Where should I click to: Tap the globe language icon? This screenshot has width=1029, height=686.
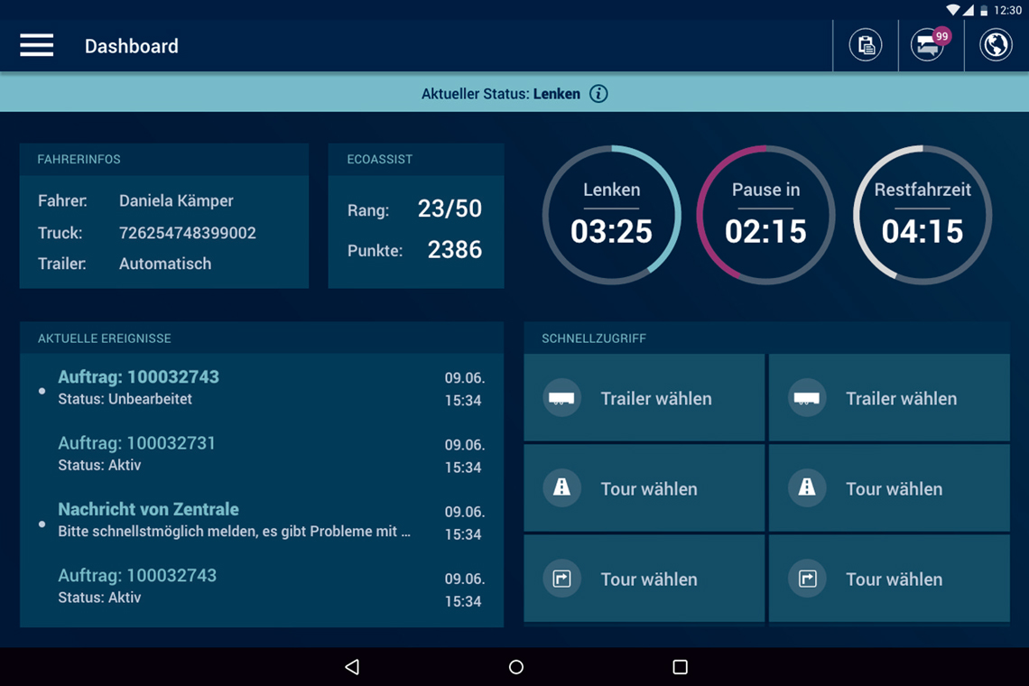click(996, 45)
